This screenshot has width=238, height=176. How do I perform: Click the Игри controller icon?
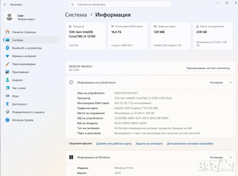coord(7,96)
